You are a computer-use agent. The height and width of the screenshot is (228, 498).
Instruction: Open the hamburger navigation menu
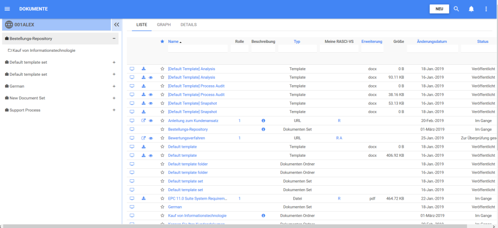(x=7, y=9)
